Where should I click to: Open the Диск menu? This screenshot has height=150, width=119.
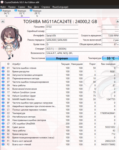pos(37,7)
